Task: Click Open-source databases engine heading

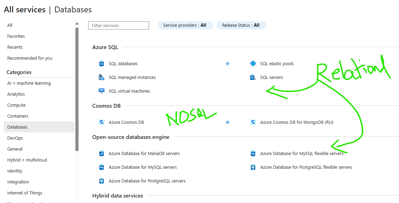Action: point(131,137)
